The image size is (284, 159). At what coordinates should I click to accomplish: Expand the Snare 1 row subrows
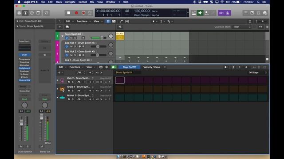(x=57, y=89)
